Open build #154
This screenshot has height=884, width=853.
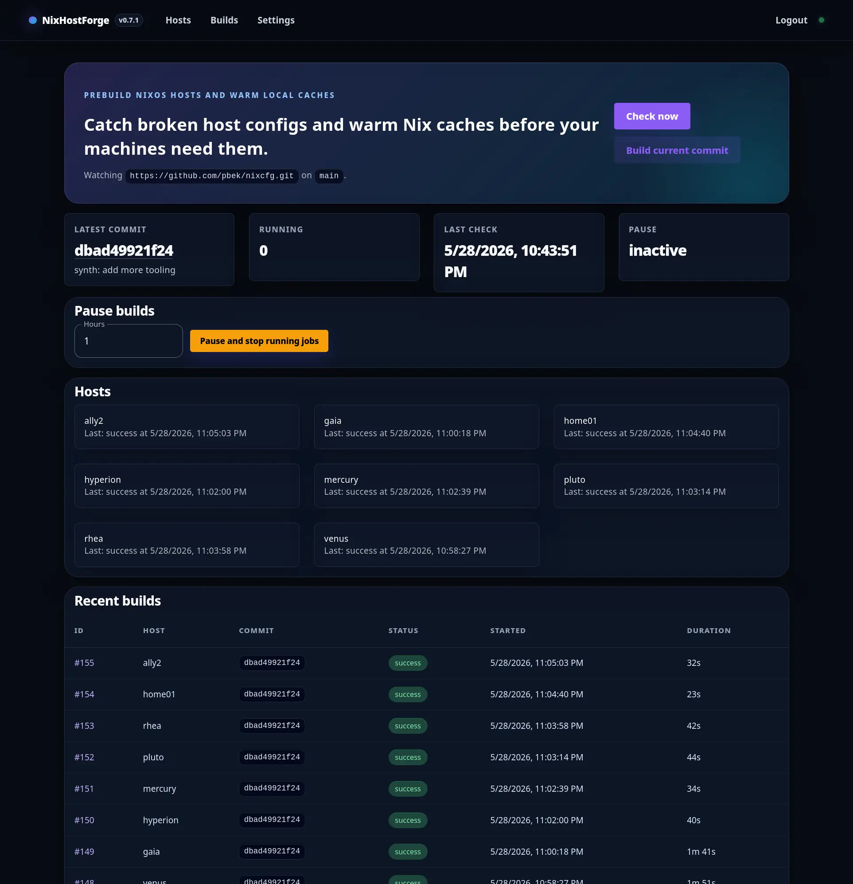(x=84, y=694)
